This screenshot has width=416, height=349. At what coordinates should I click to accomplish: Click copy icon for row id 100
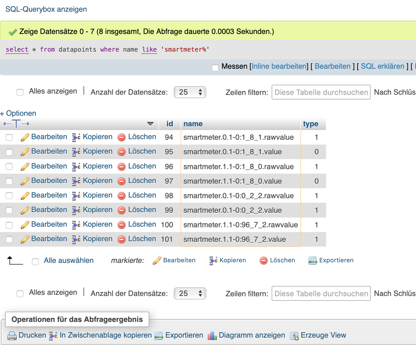(76, 225)
